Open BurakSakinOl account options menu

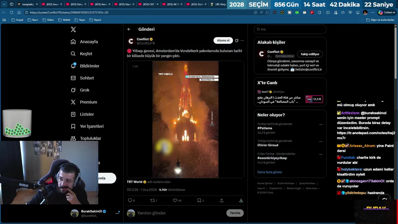pos(117,213)
